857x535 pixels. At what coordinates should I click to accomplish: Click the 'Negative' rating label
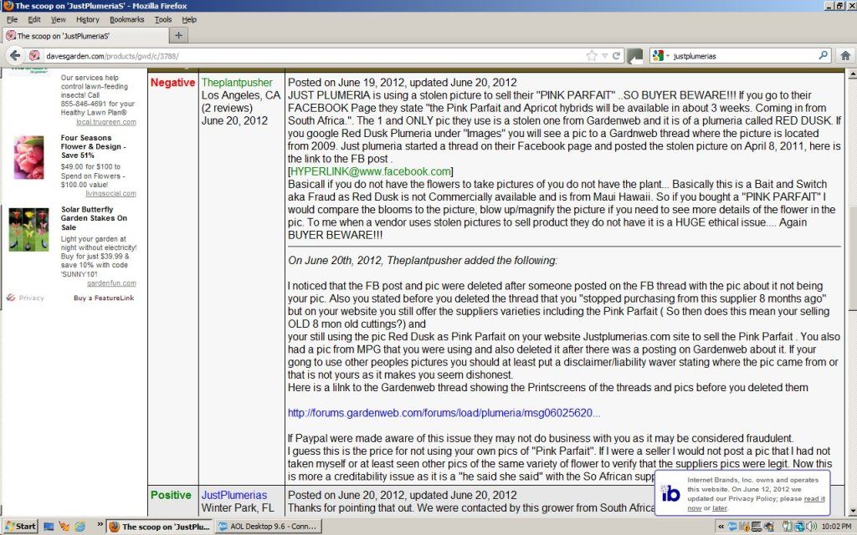click(x=172, y=83)
